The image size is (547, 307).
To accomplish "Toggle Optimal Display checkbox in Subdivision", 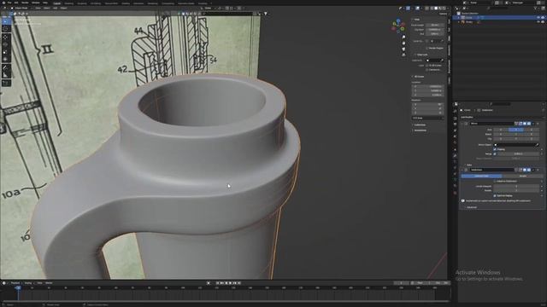I will pos(495,195).
